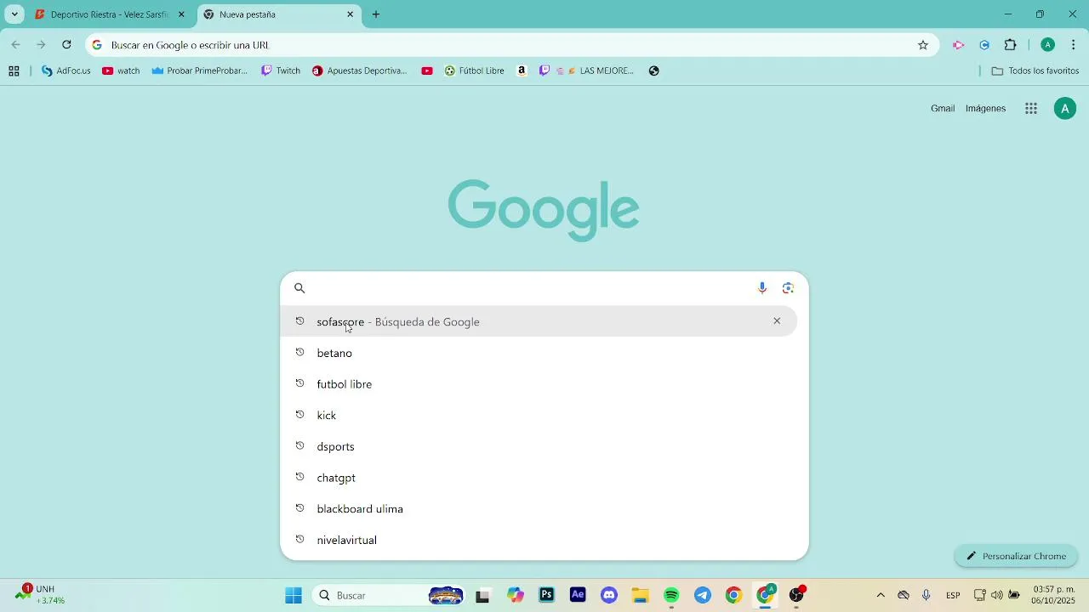Search by voice using the microphone icon
The height and width of the screenshot is (612, 1089).
point(762,288)
